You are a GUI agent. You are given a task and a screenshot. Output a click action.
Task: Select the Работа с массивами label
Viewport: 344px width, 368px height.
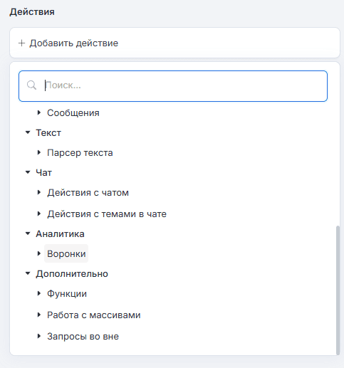pos(94,315)
